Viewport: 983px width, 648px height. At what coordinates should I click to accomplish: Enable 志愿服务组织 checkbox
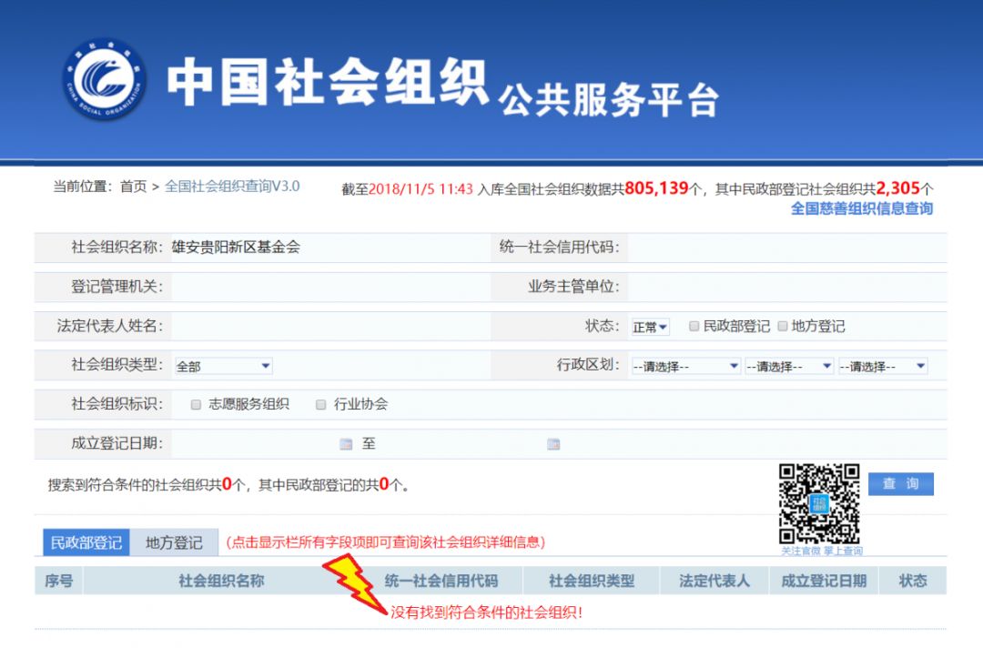196,404
